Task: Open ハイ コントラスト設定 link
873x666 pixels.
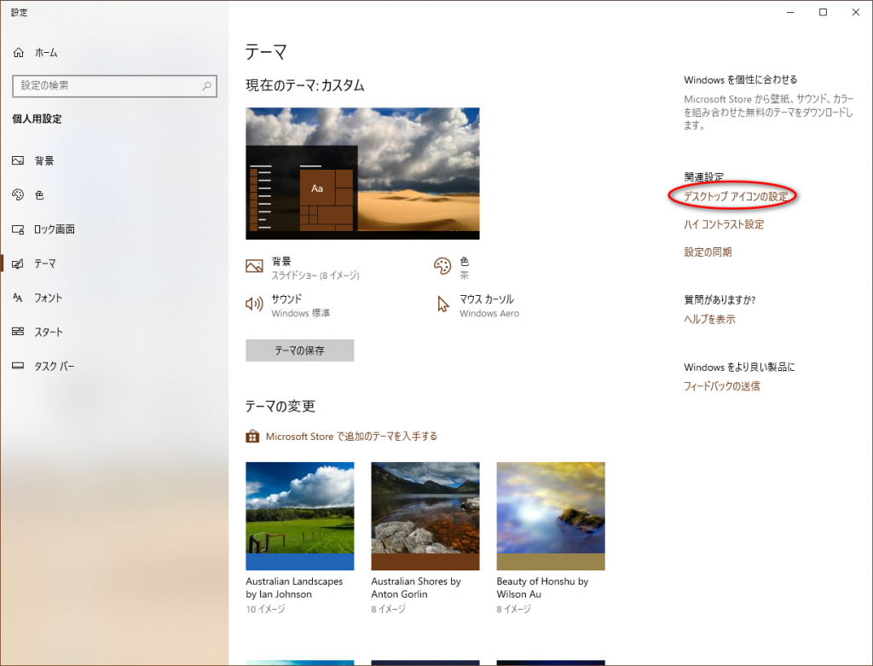Action: (724, 224)
